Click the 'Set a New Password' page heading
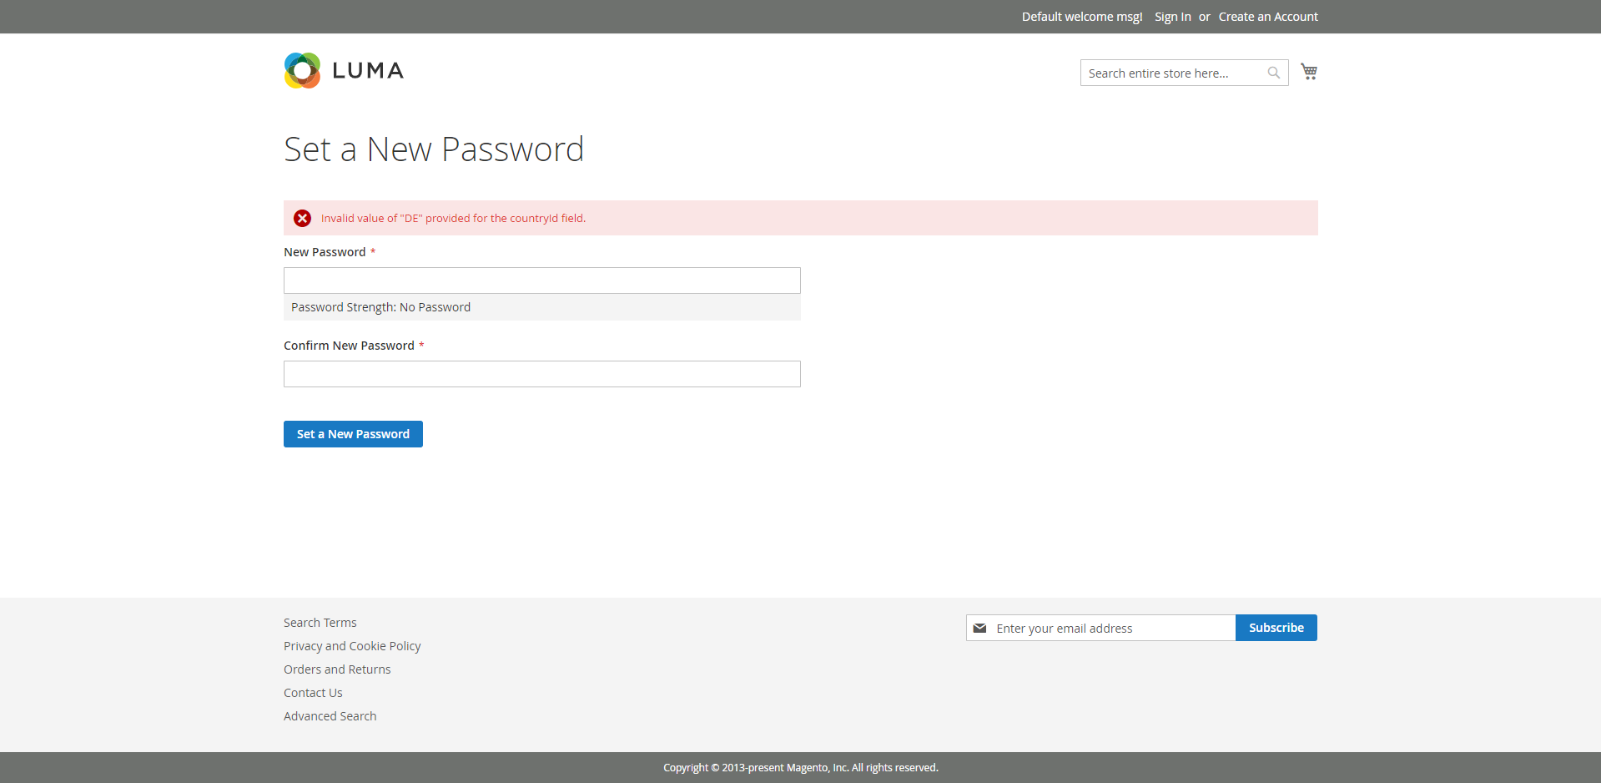The width and height of the screenshot is (1601, 783). click(434, 149)
